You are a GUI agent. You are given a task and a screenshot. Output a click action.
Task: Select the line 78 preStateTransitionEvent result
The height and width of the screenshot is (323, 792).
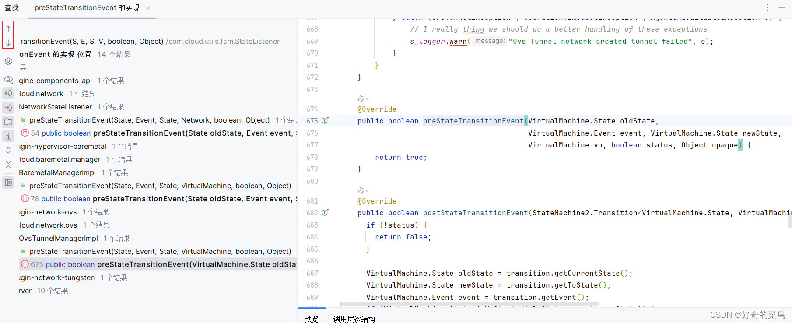158,199
